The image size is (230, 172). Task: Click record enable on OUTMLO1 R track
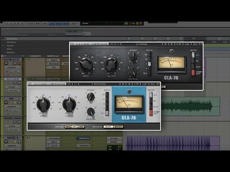coord(6,64)
